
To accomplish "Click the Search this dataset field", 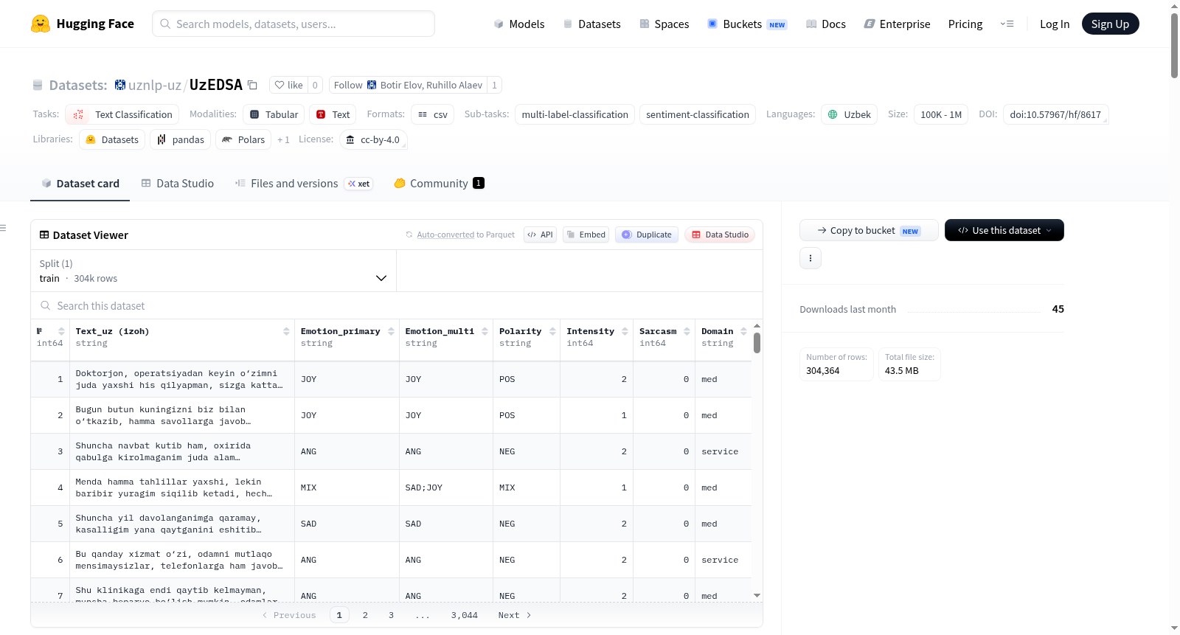I will click(397, 306).
